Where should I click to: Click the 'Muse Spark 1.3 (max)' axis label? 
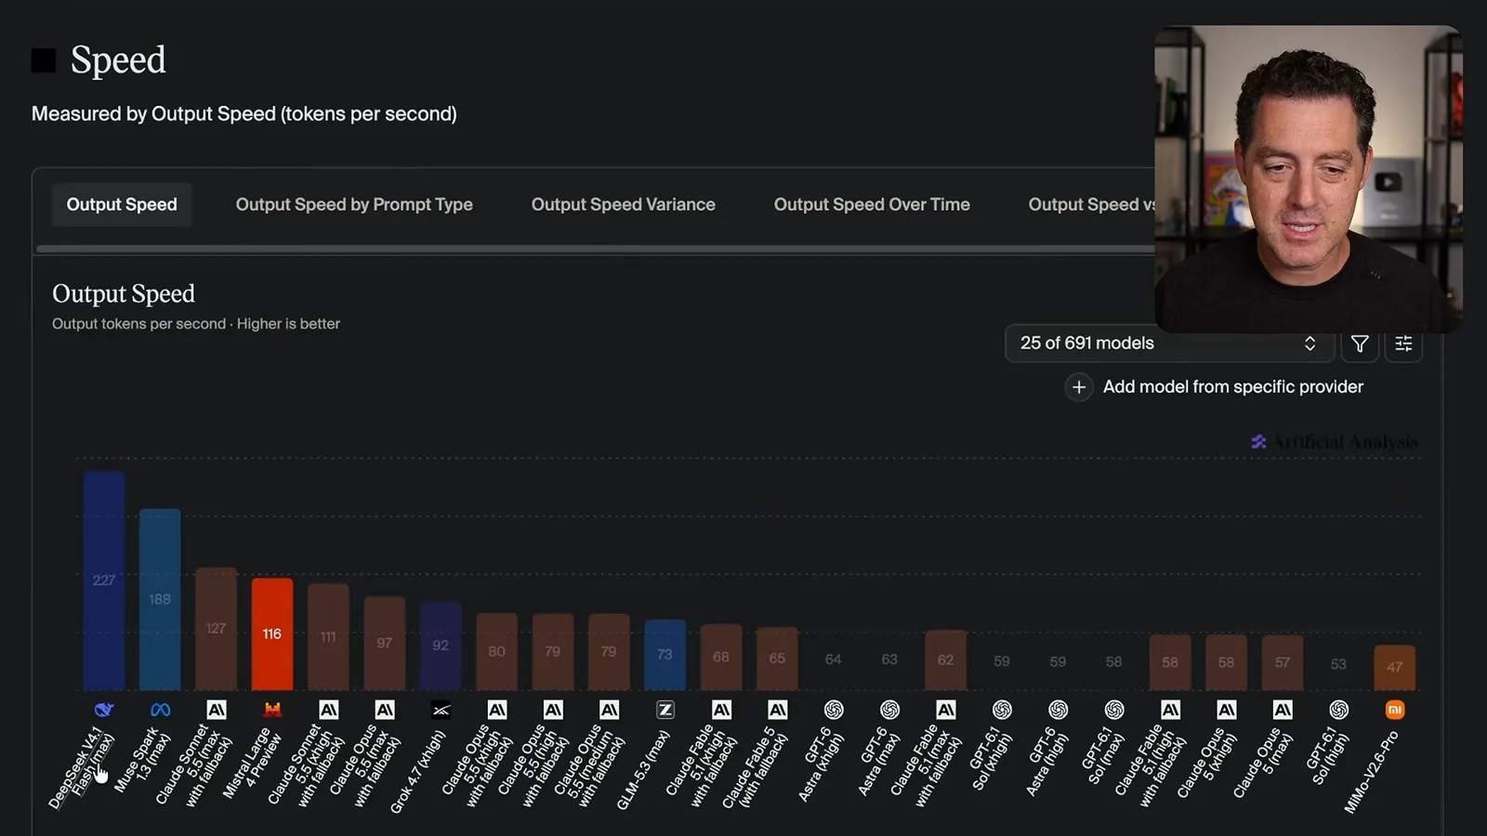(143, 762)
